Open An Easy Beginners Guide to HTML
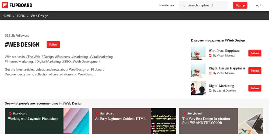This screenshot has width=269, height=134. [120, 119]
